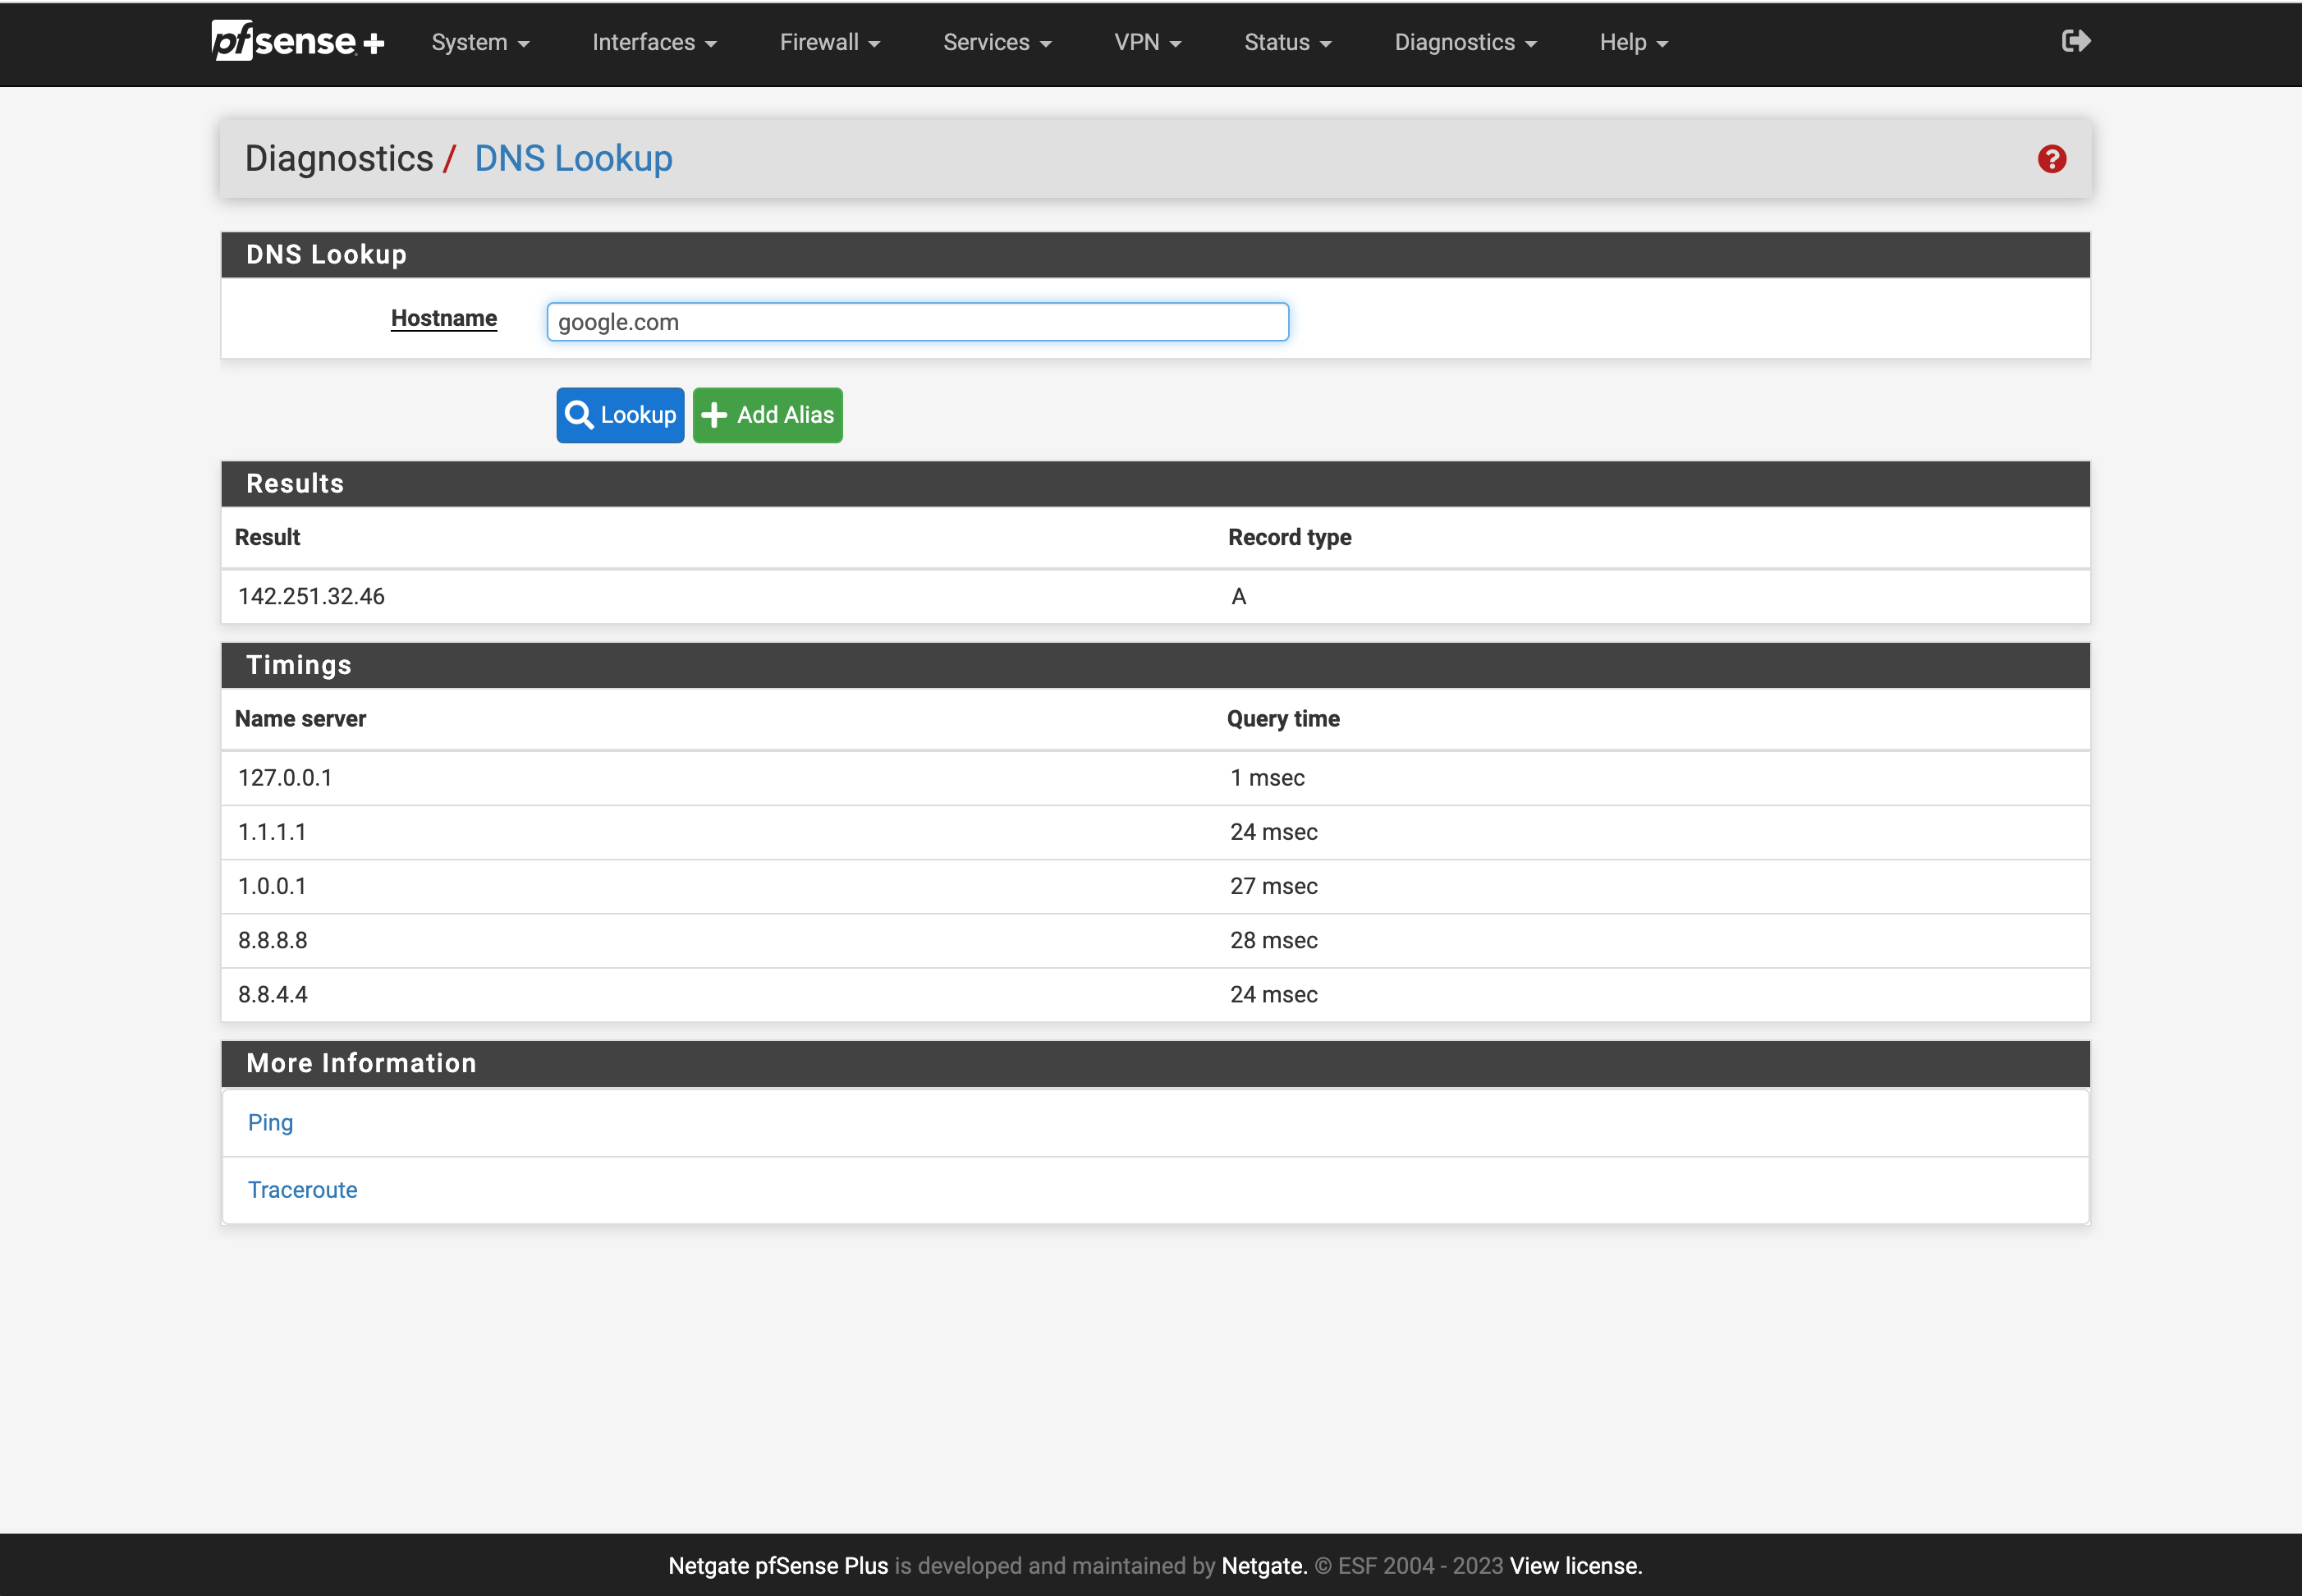Click the Query time column header
Image resolution: width=2302 pixels, height=1596 pixels.
pyautogui.click(x=1283, y=719)
